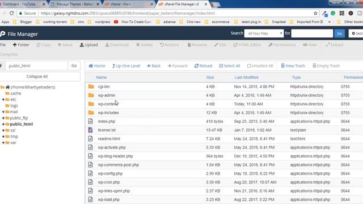Choose the Extract toolbar action
This screenshot has height=204, width=363.
[x=334, y=45]
